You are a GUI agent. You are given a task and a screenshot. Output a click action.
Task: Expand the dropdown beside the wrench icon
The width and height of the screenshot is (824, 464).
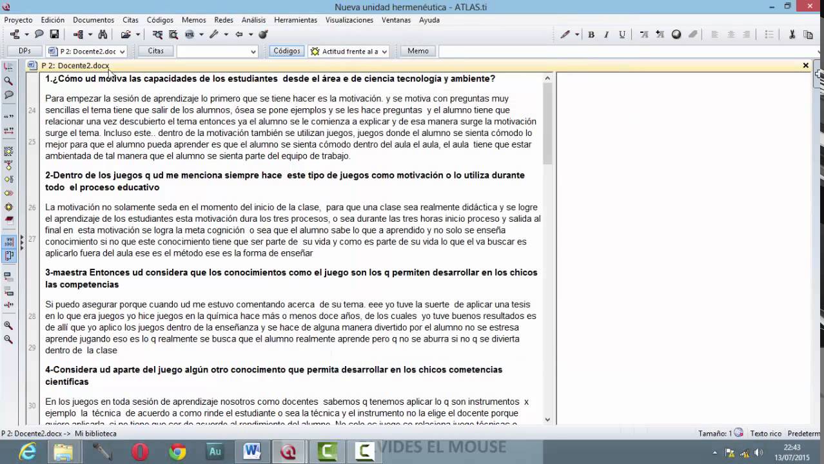click(226, 34)
